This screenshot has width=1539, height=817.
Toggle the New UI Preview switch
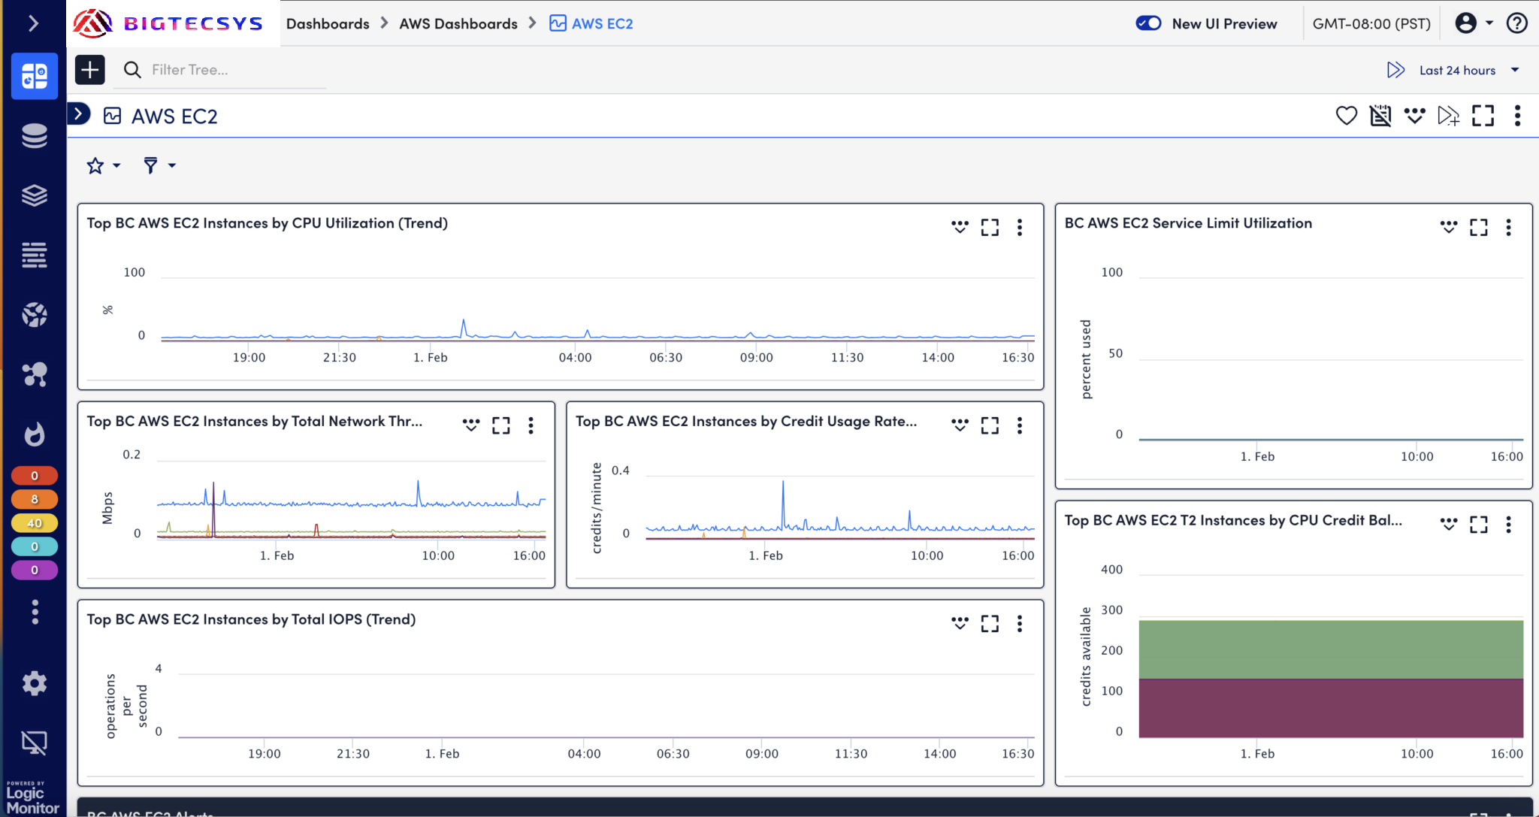pyautogui.click(x=1148, y=23)
